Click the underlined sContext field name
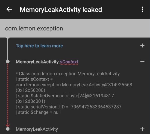Screen dimensions: 150x134 click(x=69, y=62)
